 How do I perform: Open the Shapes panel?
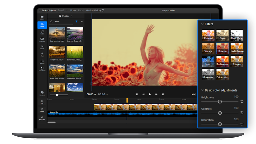(42, 62)
